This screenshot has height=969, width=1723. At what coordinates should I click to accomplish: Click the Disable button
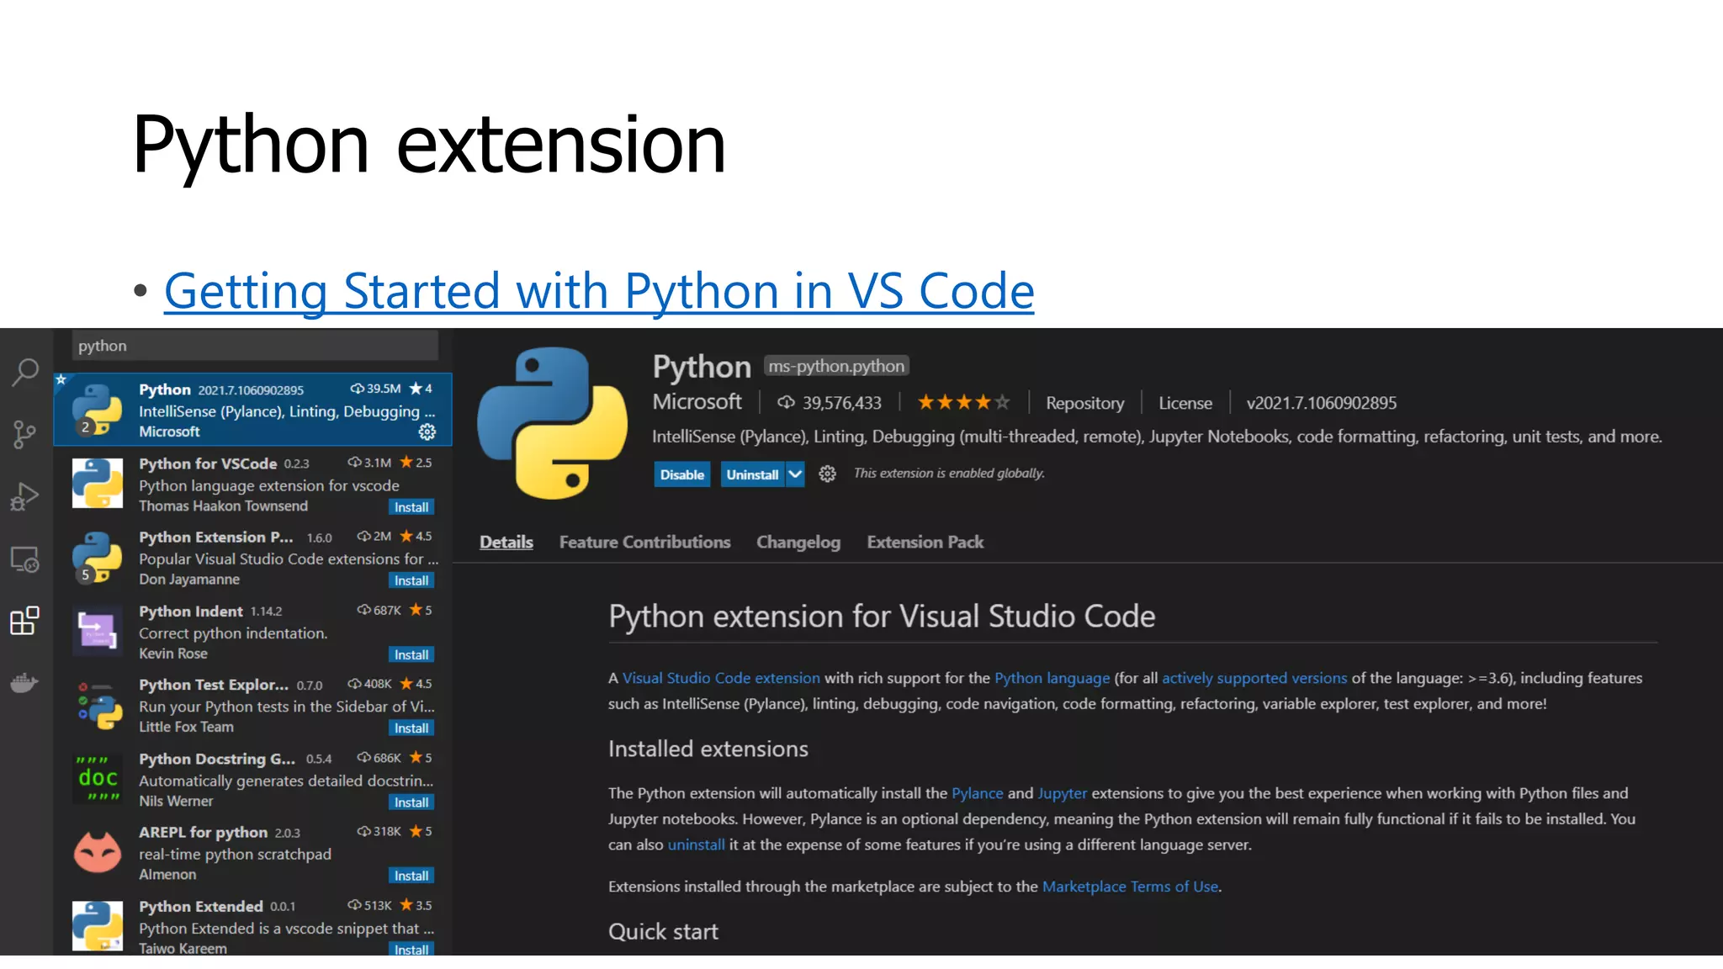(x=682, y=474)
